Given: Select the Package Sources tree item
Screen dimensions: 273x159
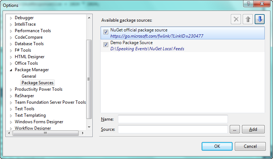Looking at the screenshot, I should [x=38, y=83].
